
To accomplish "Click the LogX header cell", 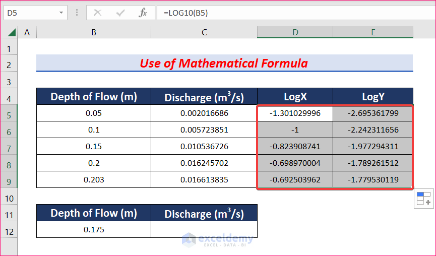I will click(295, 96).
